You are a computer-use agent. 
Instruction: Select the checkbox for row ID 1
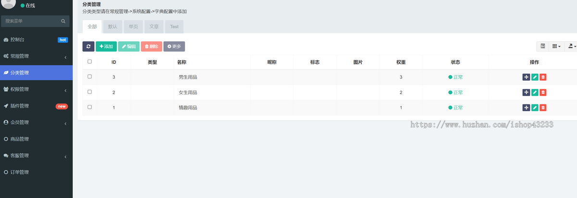pos(89,107)
